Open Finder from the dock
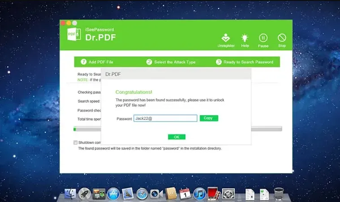Viewport: 340px width, 202px height. click(70, 194)
